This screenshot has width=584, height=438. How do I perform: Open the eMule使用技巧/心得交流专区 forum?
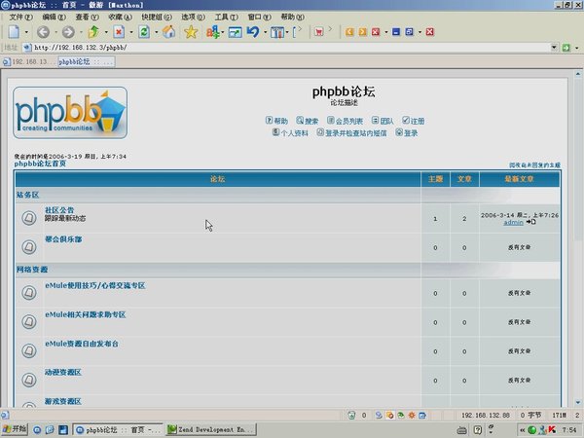point(94,285)
